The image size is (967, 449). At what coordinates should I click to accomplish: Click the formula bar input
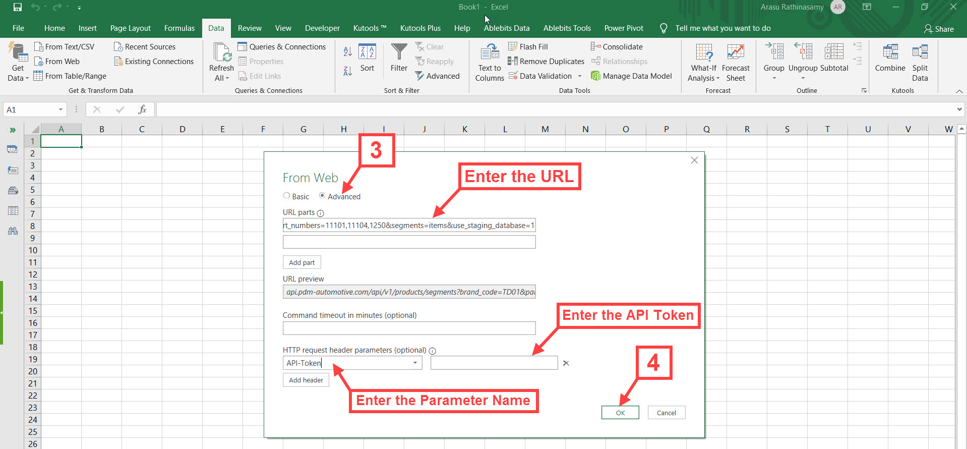coord(556,109)
